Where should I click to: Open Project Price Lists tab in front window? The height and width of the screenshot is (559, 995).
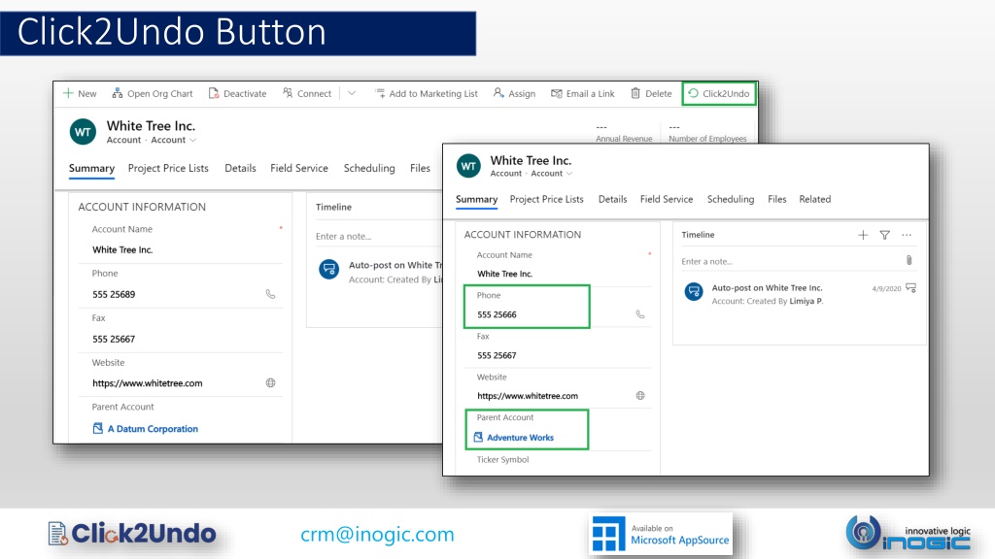[x=546, y=200]
